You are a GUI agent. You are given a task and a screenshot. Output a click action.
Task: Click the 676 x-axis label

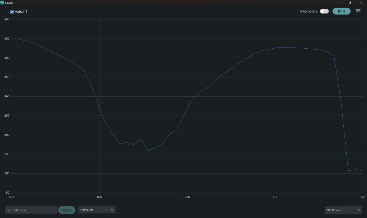coord(12,197)
